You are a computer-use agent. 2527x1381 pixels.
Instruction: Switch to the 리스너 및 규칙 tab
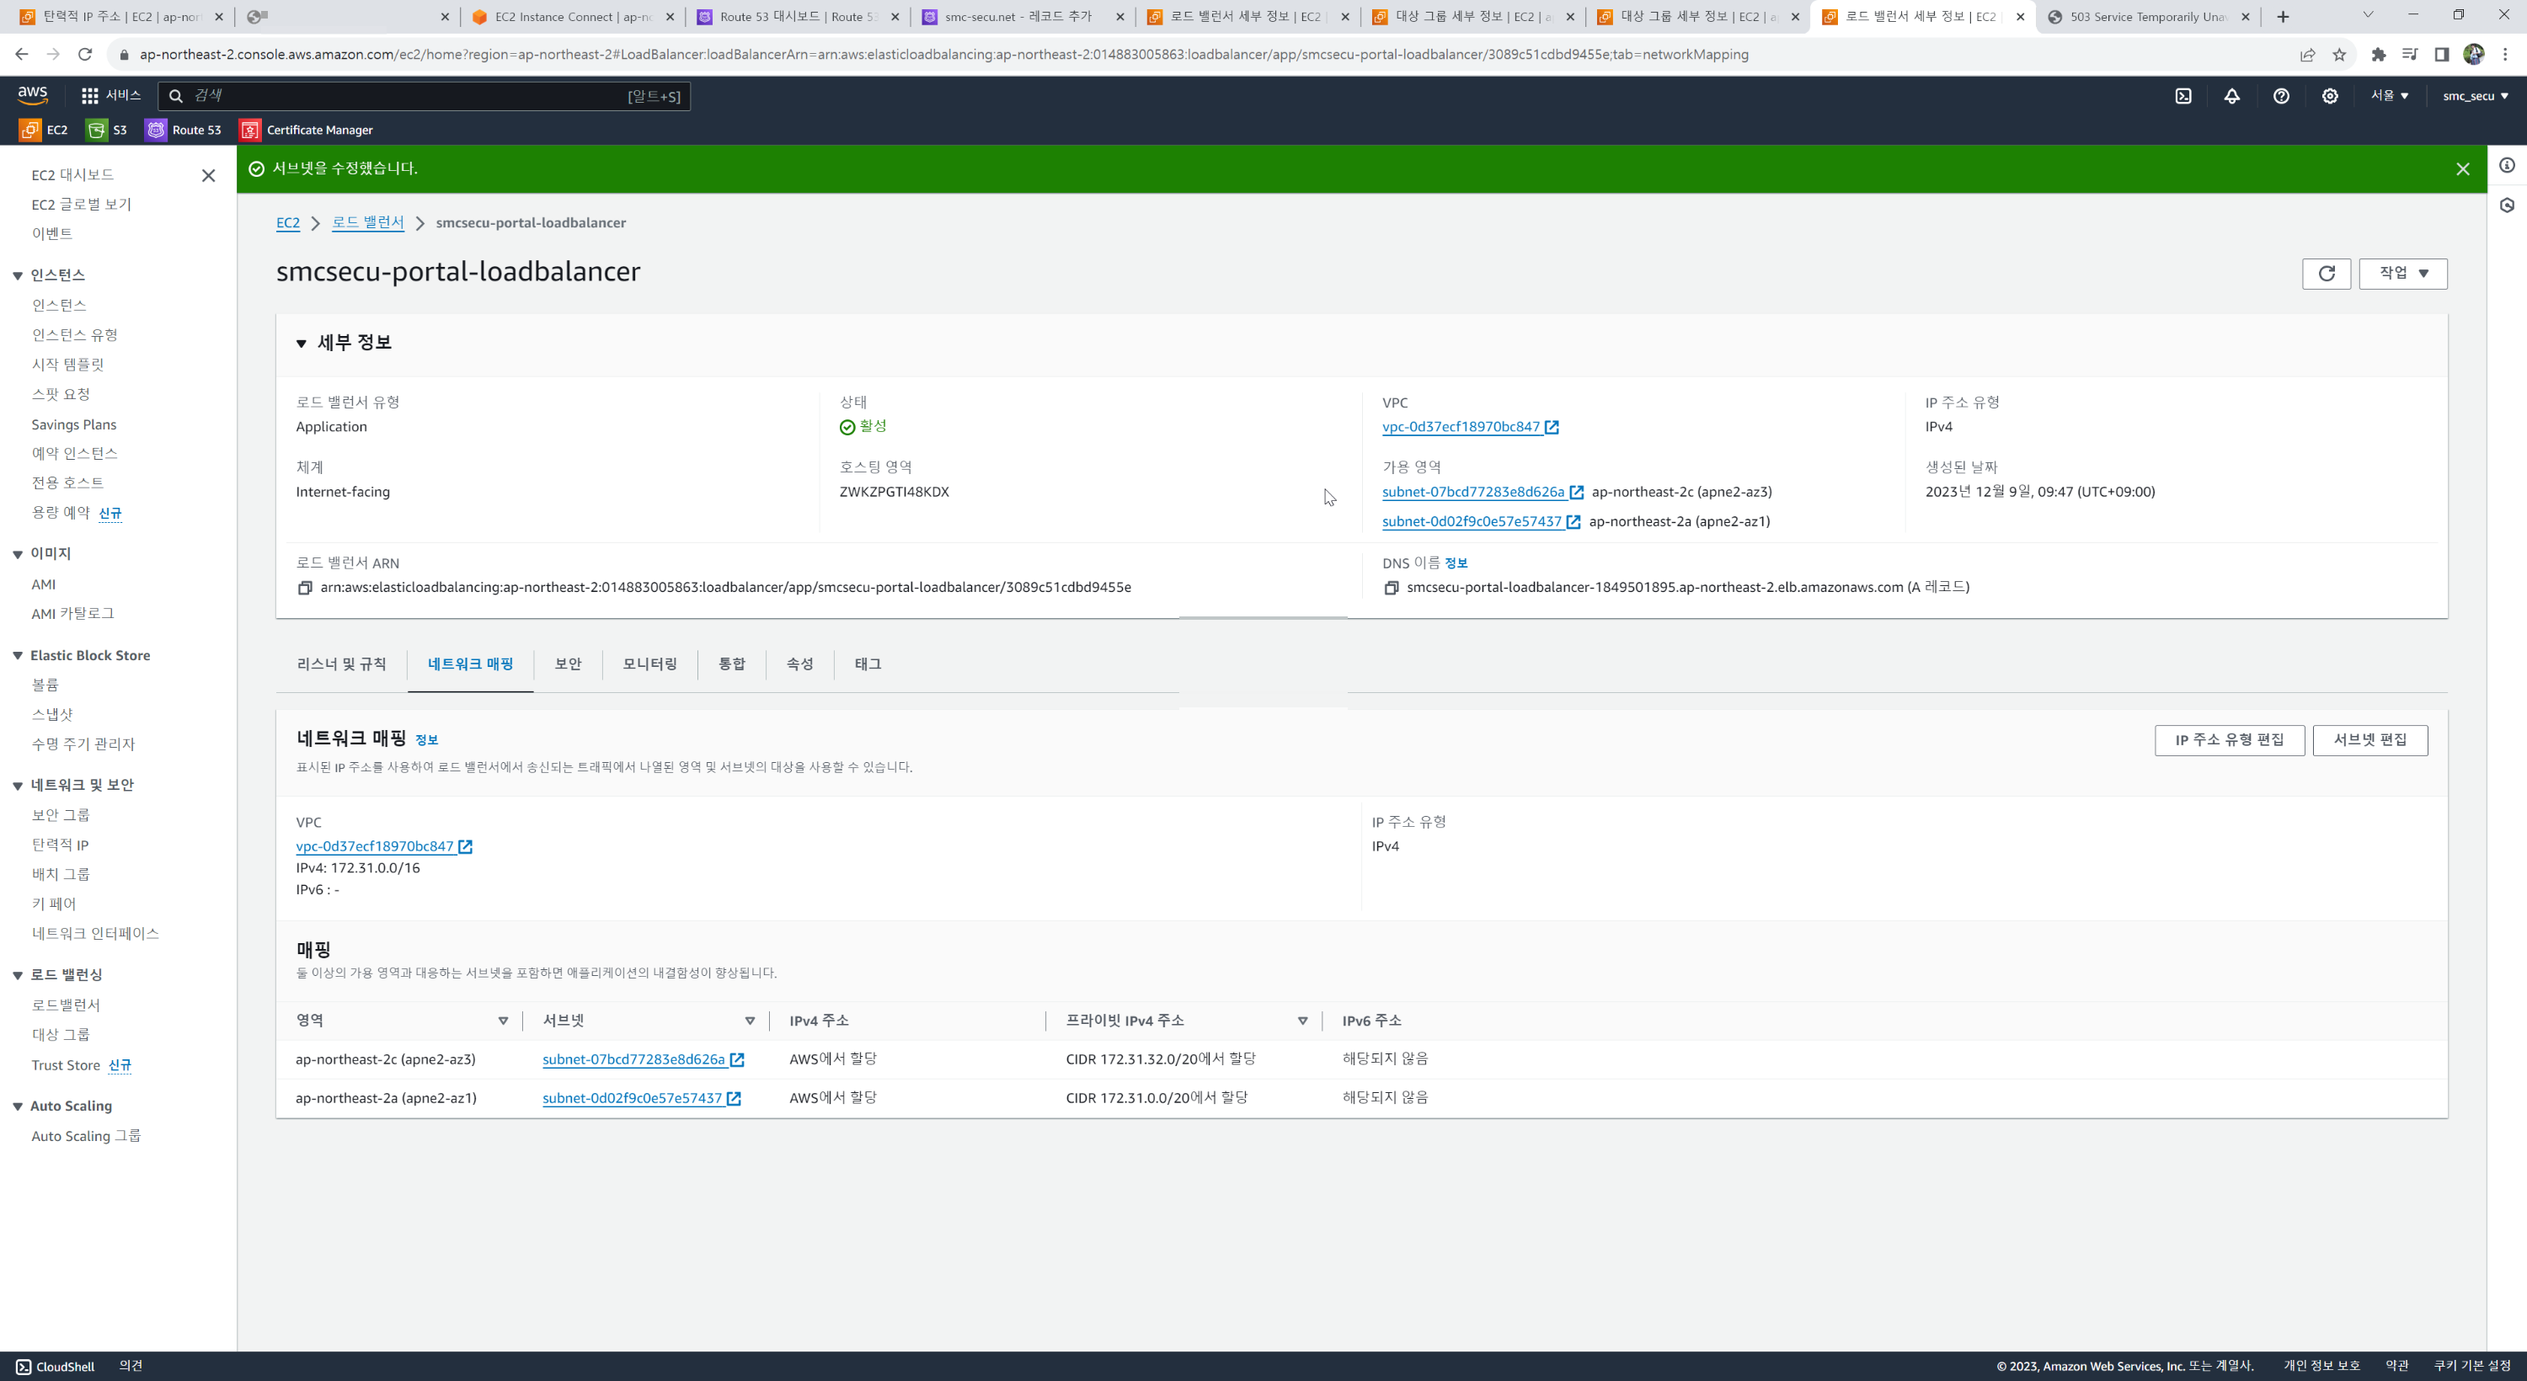(341, 664)
